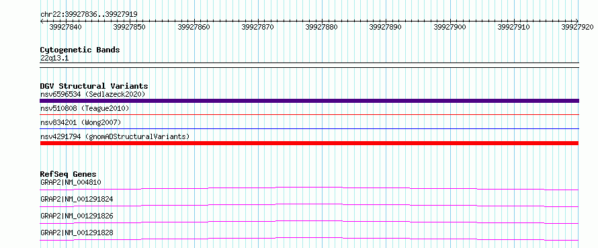Click the thick red nsv4291794 variant bar
Image resolution: width=598 pixels, height=248 pixels.
point(309,143)
